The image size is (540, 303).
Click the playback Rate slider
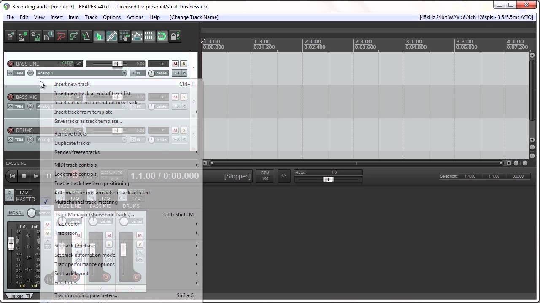(328, 179)
